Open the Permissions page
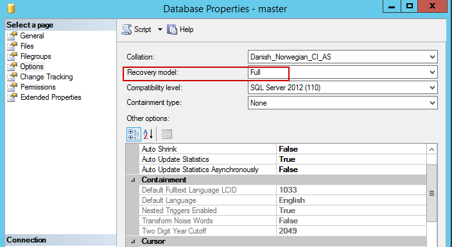The width and height of the screenshot is (452, 247). click(38, 87)
